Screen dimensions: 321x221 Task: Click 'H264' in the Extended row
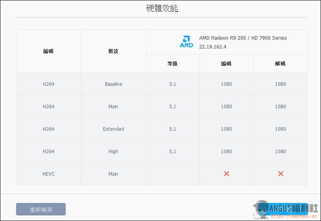tap(48, 129)
